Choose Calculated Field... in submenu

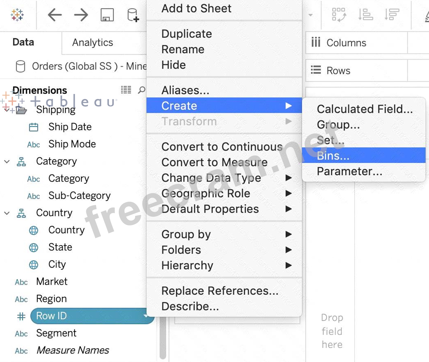364,109
